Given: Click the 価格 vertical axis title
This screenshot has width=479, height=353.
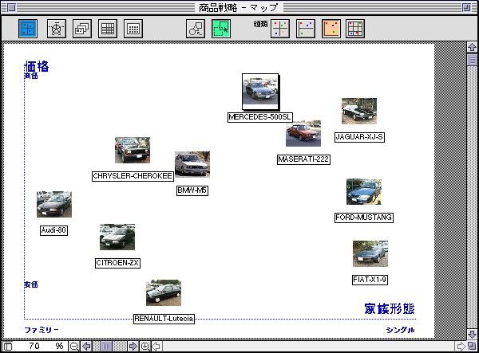Looking at the screenshot, I should (37, 66).
